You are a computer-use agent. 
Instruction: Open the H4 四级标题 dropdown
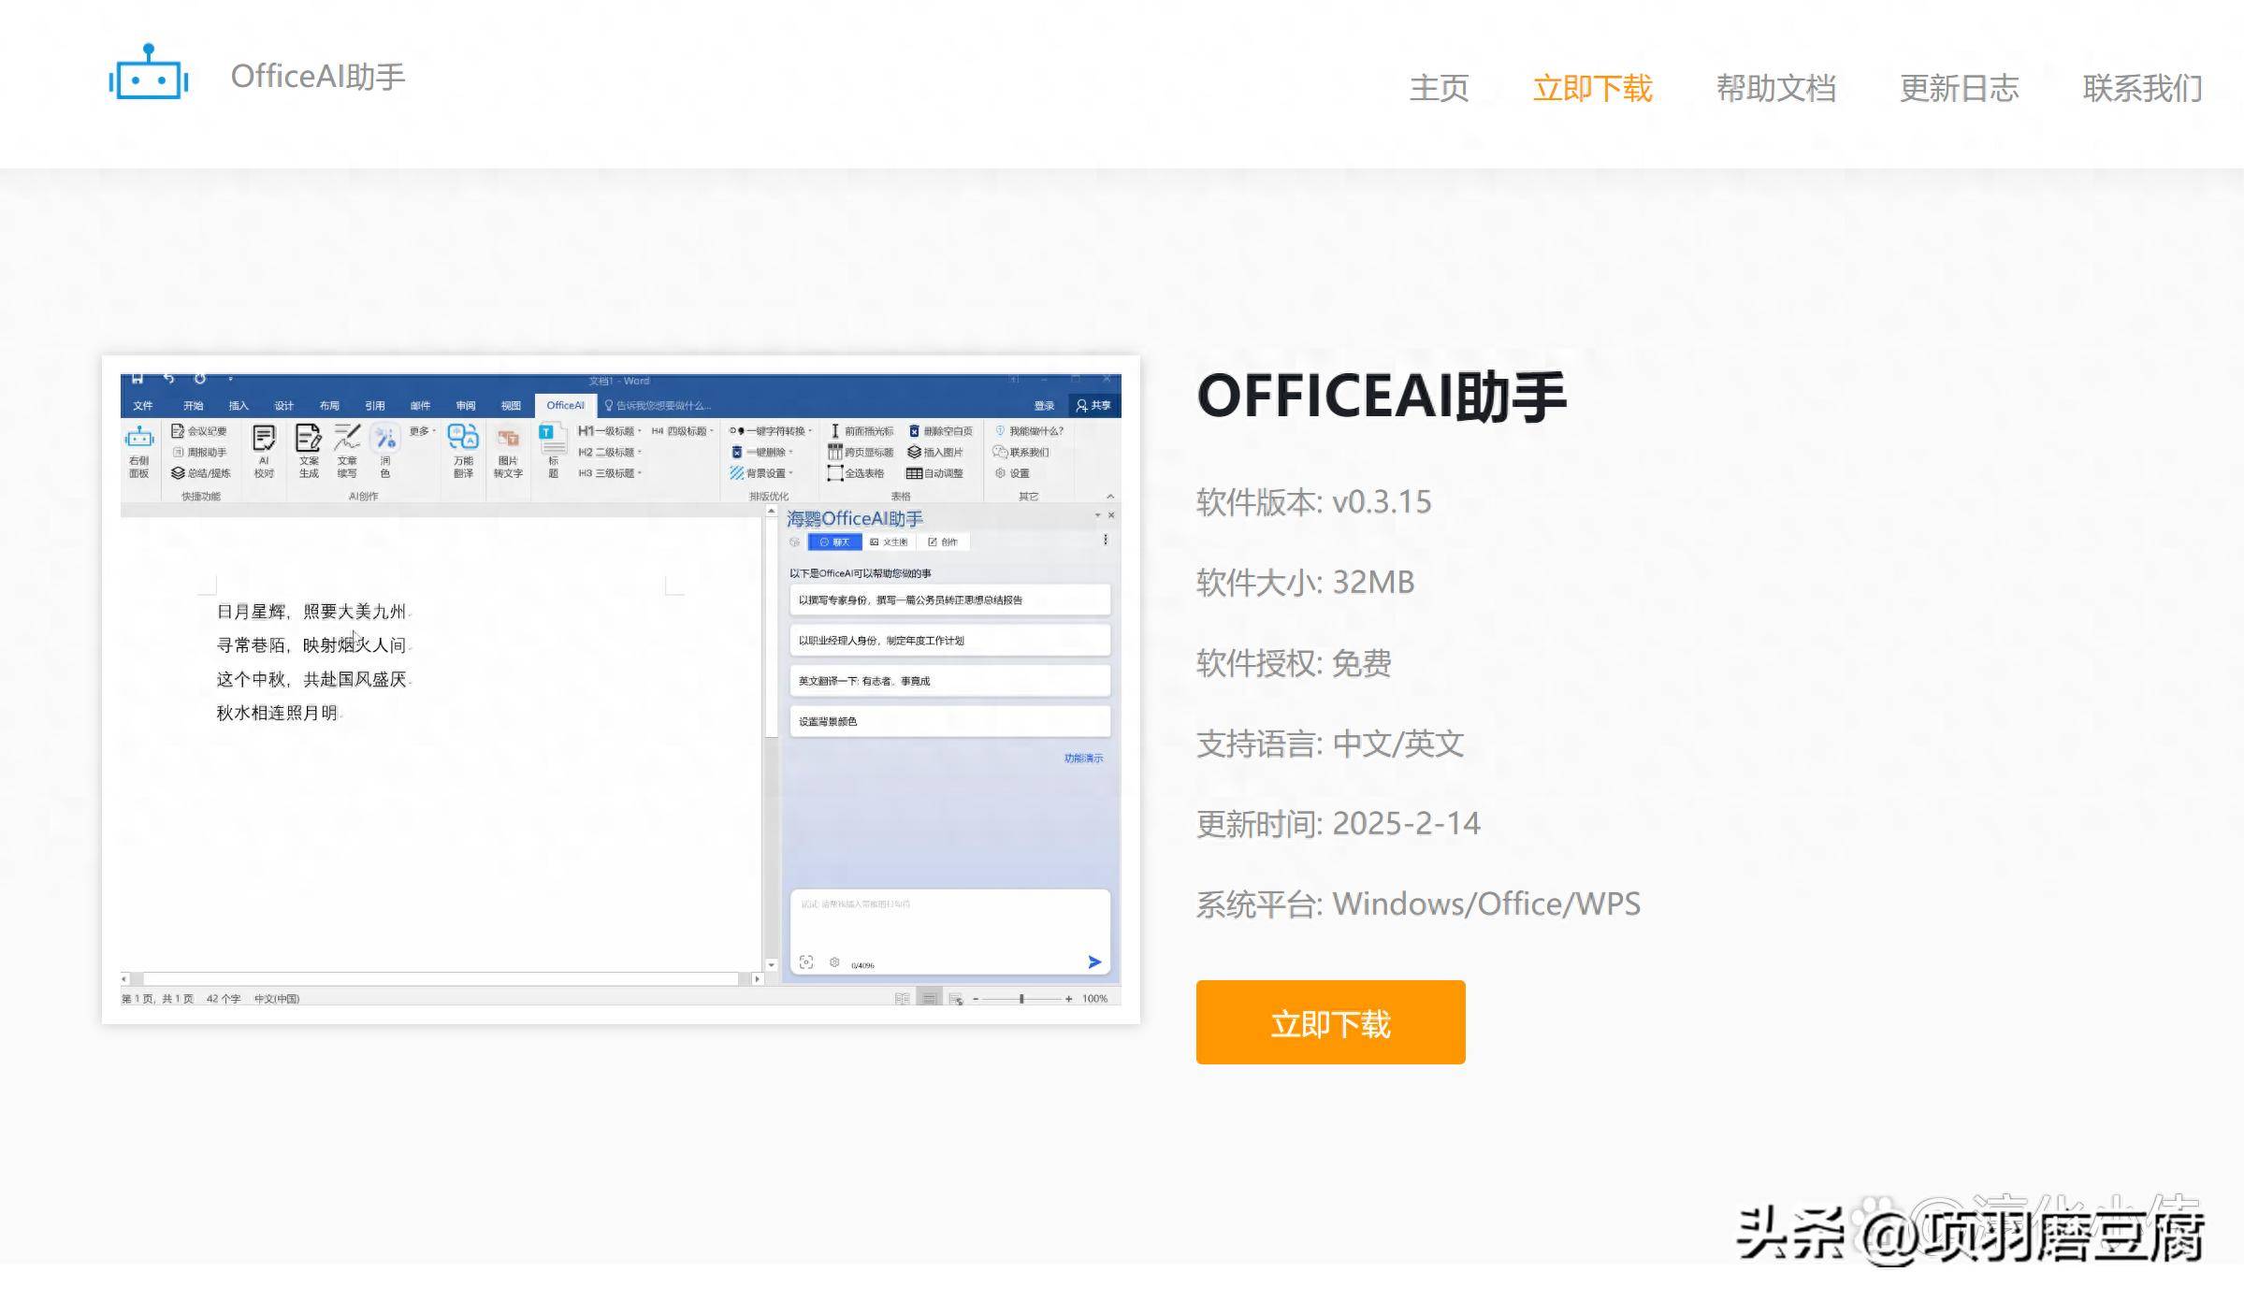pyautogui.click(x=683, y=431)
